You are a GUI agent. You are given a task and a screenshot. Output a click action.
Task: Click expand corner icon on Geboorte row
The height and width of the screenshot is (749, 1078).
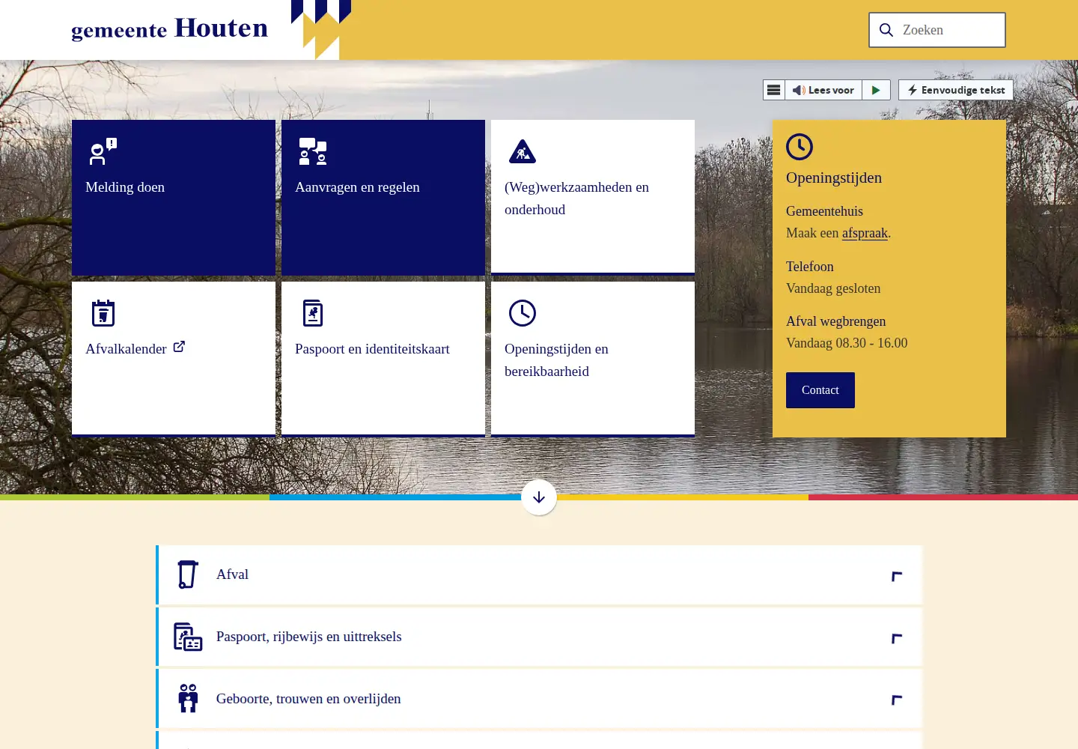tap(897, 700)
